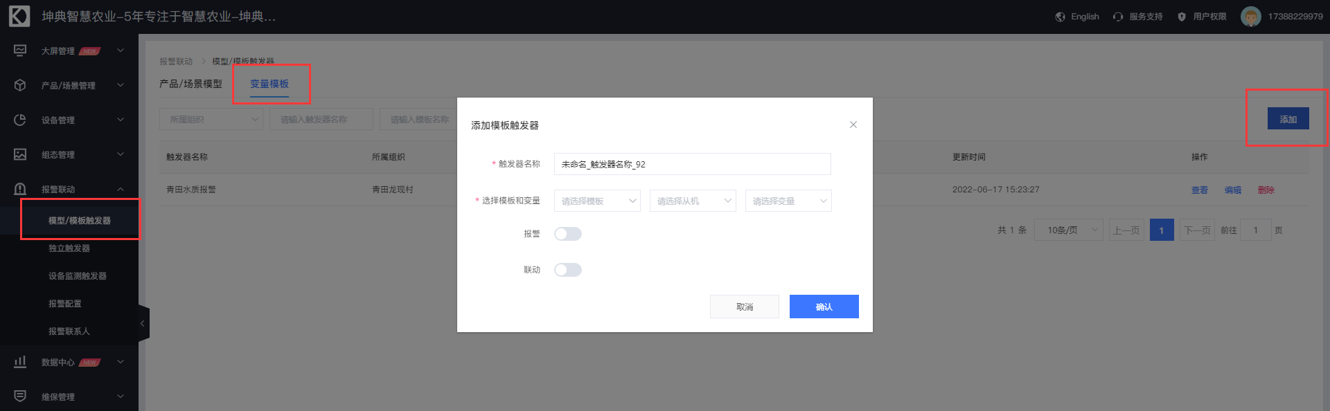This screenshot has width=1330, height=411.
Task: Open the 请选择从机 dropdown
Action: pos(693,201)
